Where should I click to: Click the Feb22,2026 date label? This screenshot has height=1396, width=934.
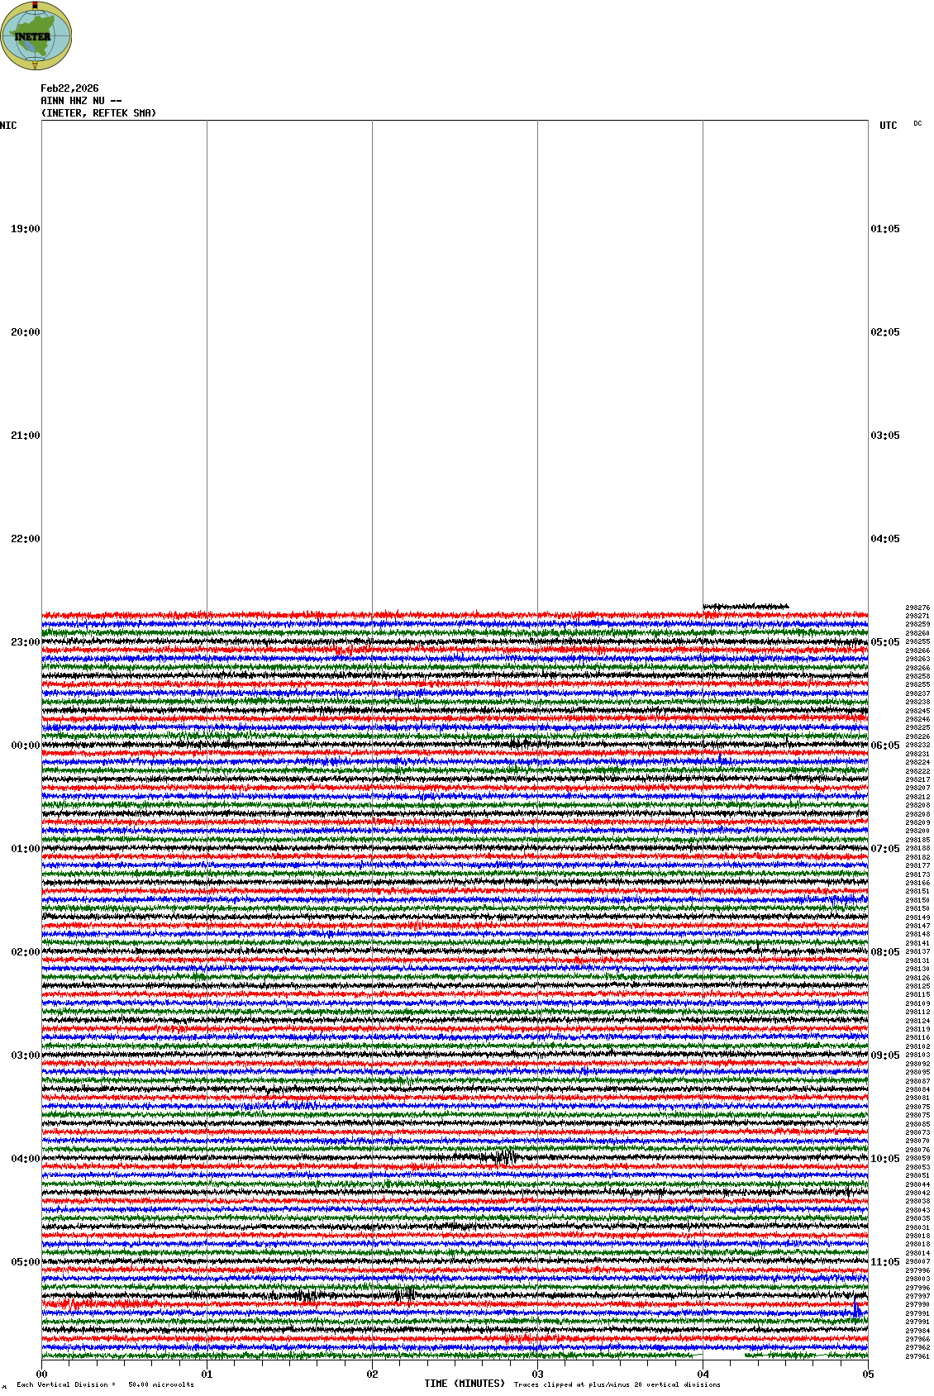[x=69, y=88]
